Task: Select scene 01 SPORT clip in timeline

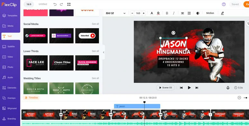Action: pyautogui.click(x=41, y=115)
